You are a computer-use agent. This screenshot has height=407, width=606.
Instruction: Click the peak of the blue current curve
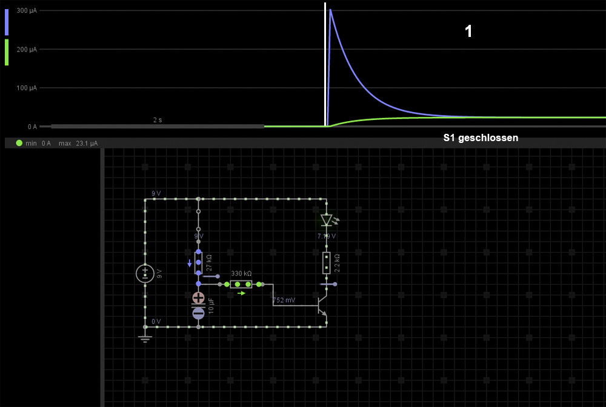330,10
